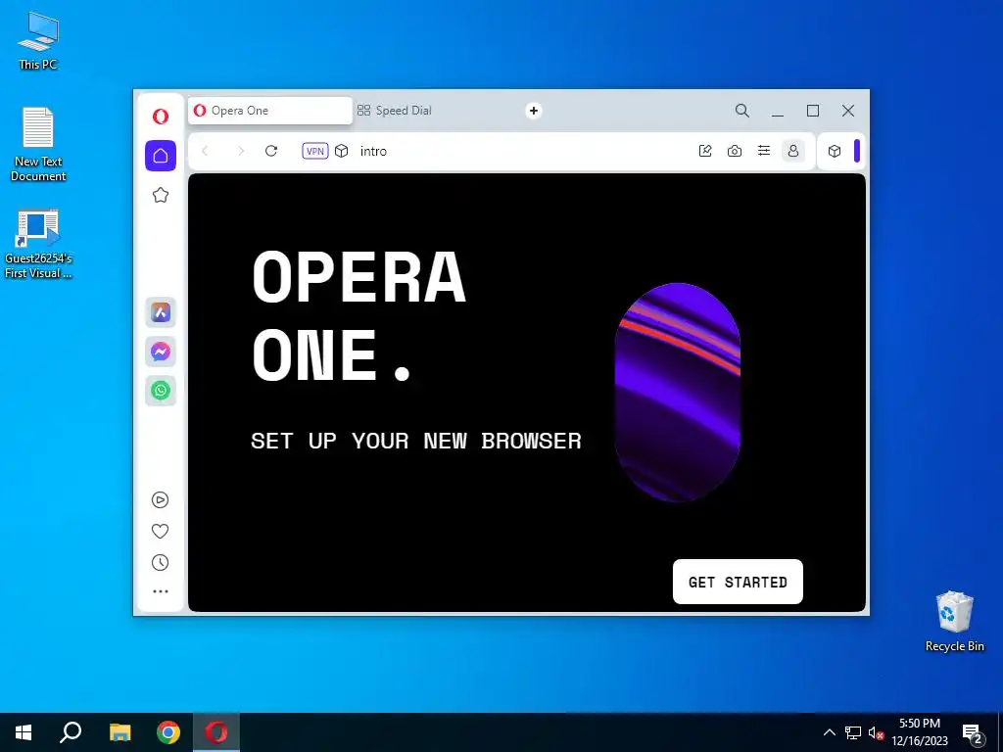
Task: Open WhatsApp in the sidebar
Action: (161, 390)
